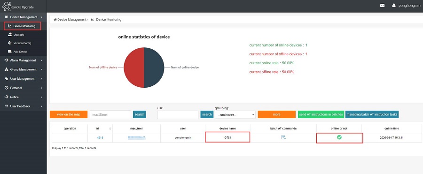Open device id 4518 link

[100, 137]
